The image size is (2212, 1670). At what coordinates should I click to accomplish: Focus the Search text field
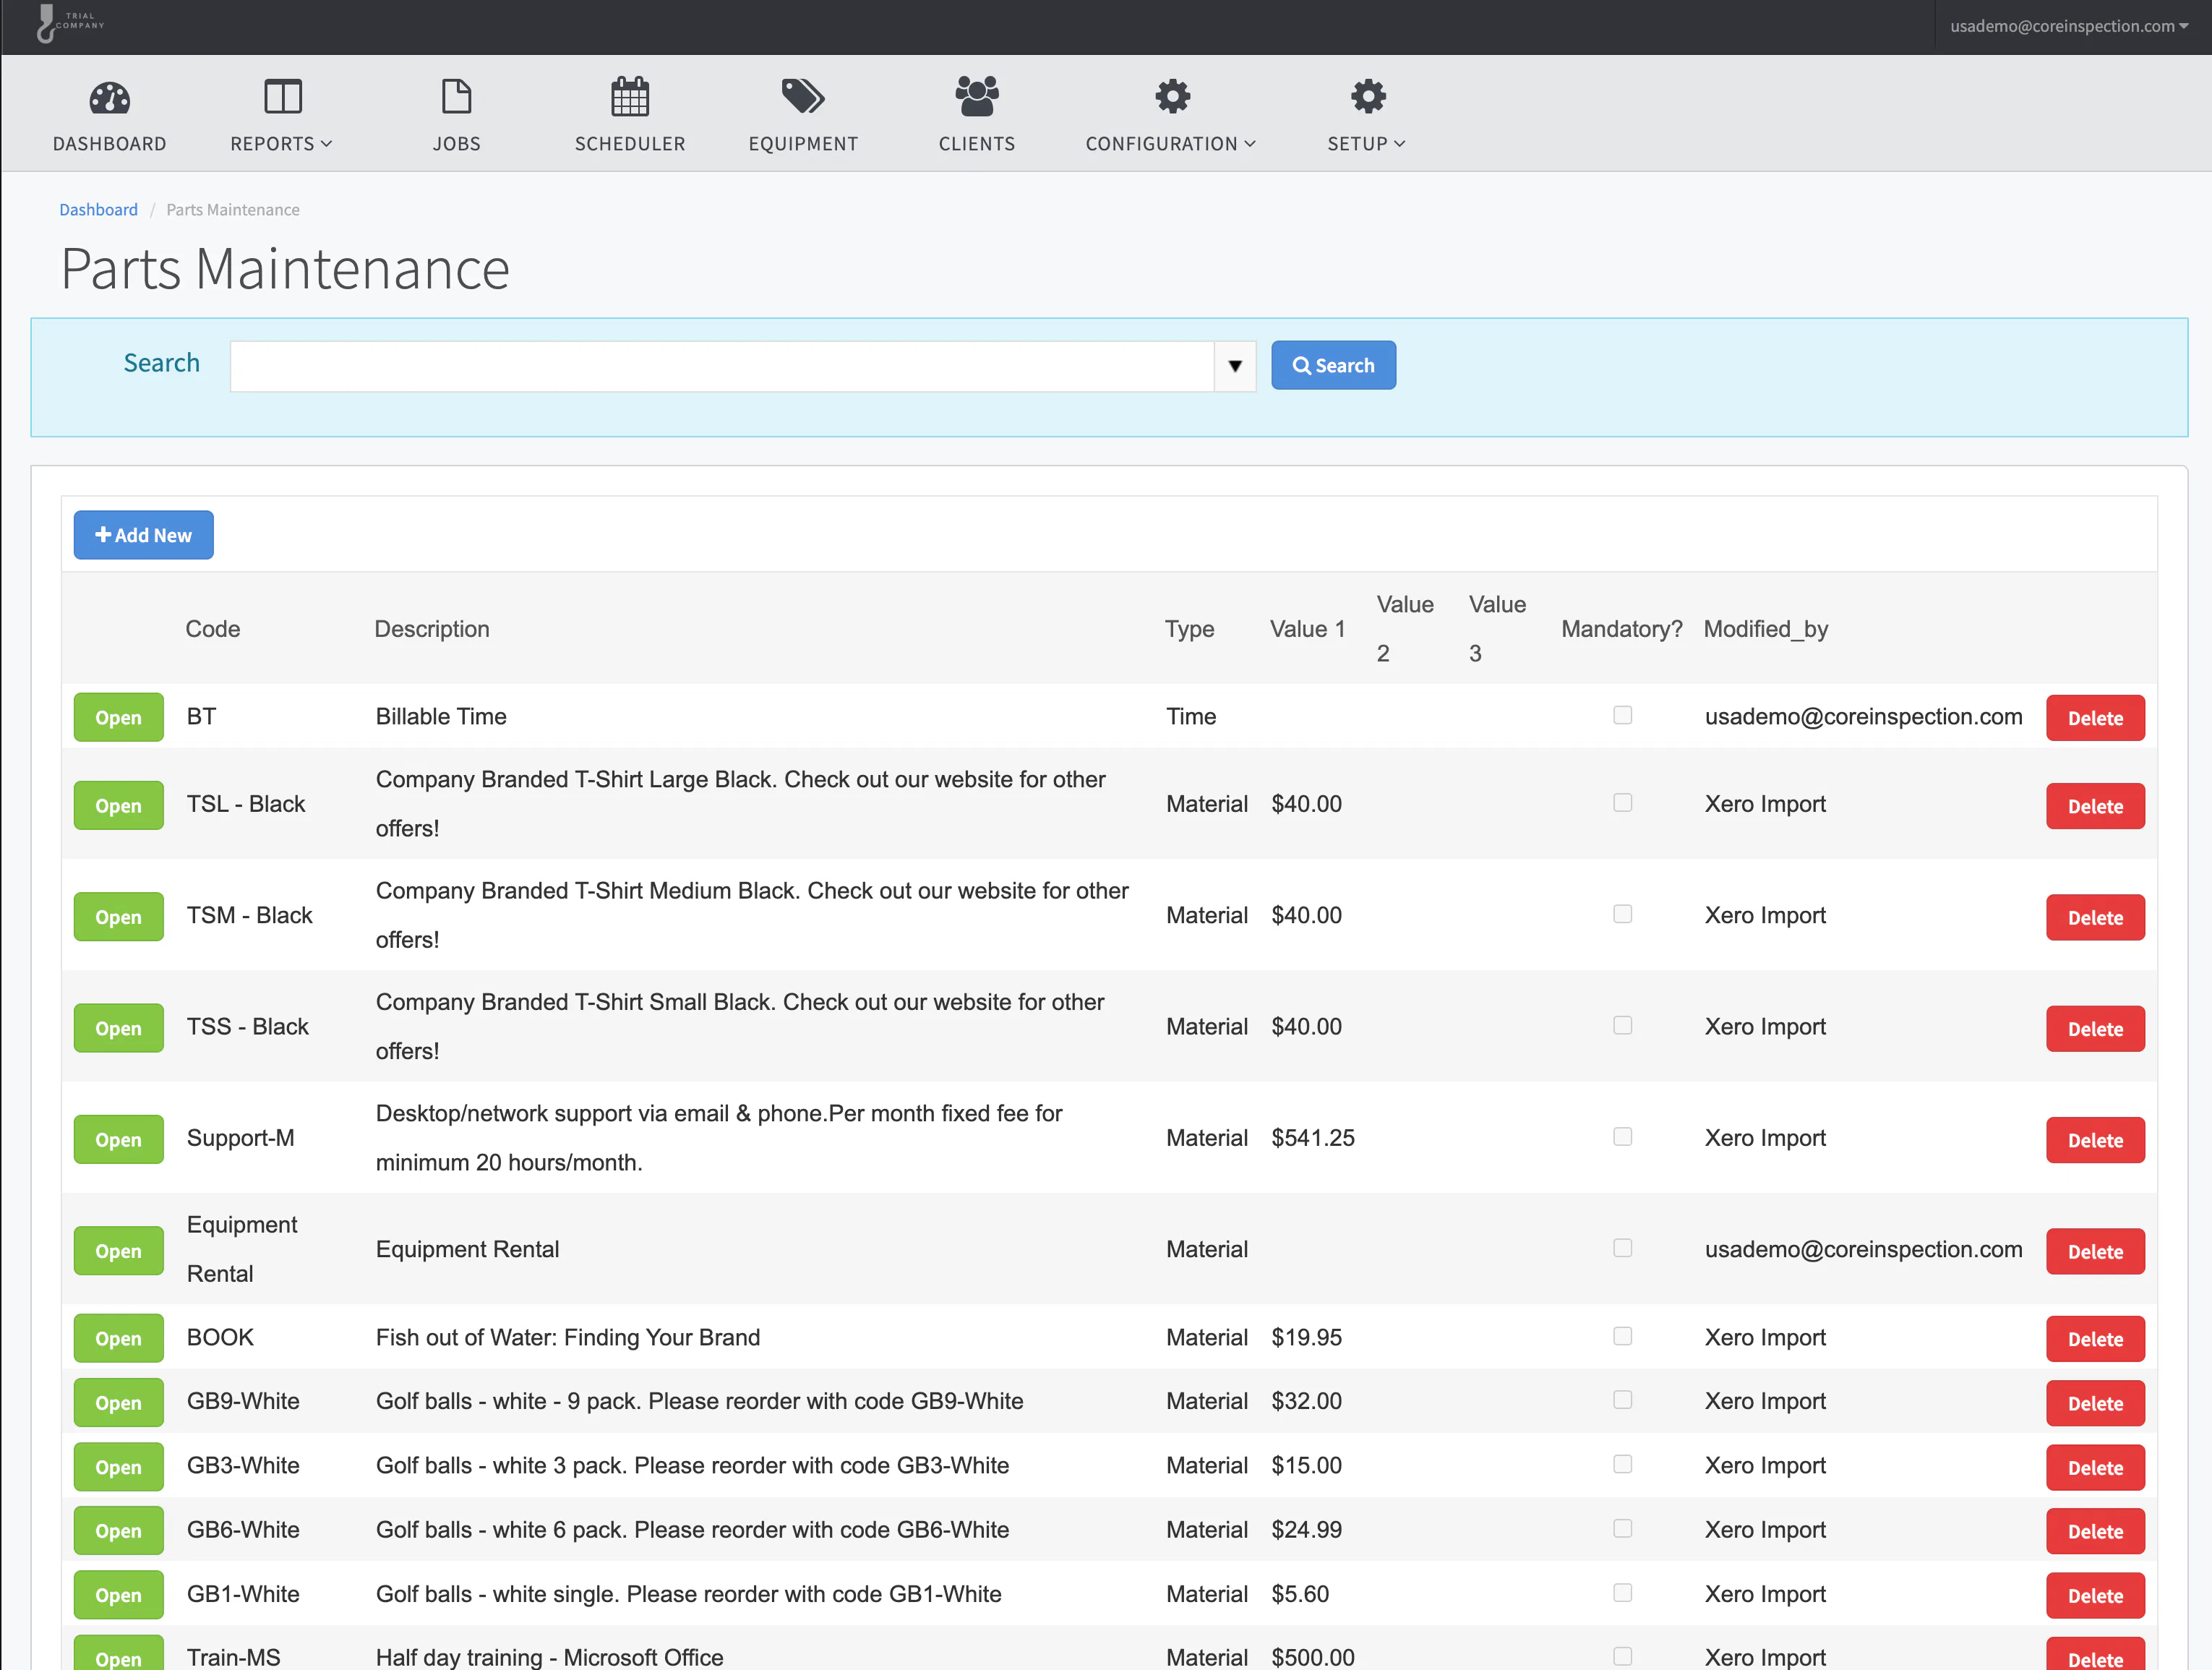coord(722,366)
